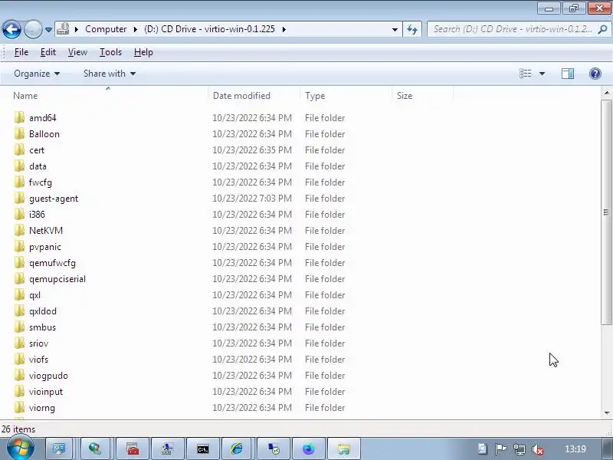Select Computer in the address path
The width and height of the screenshot is (613, 460).
(x=106, y=29)
